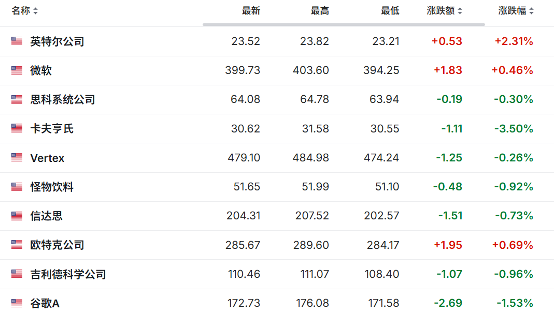The image size is (554, 313).
Task: Sort by 涨跌额 using its sort arrows
Action: pos(460,11)
